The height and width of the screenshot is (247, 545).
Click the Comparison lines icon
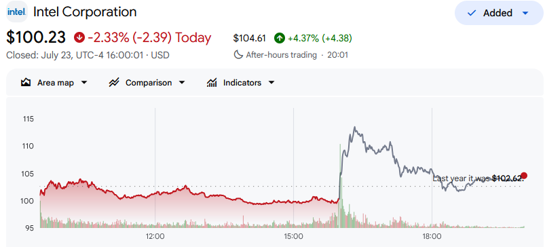click(x=114, y=83)
